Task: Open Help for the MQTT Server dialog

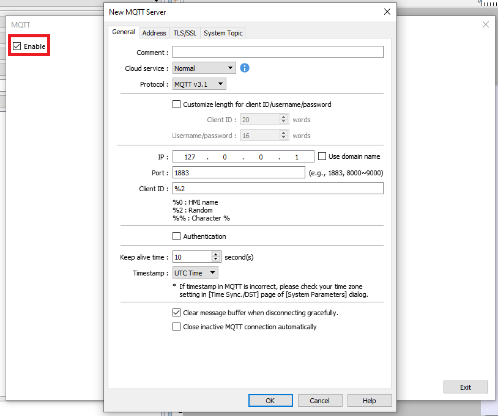Action: 370,401
